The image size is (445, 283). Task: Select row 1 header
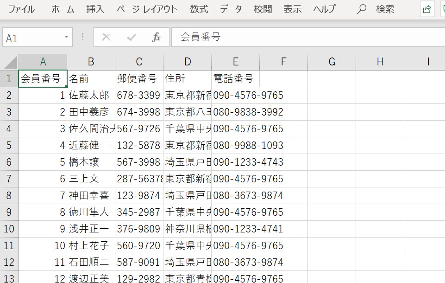click(9, 78)
